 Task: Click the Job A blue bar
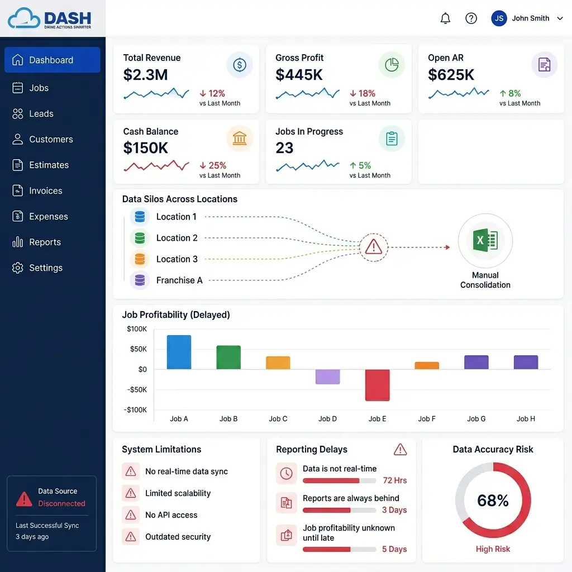pos(179,352)
